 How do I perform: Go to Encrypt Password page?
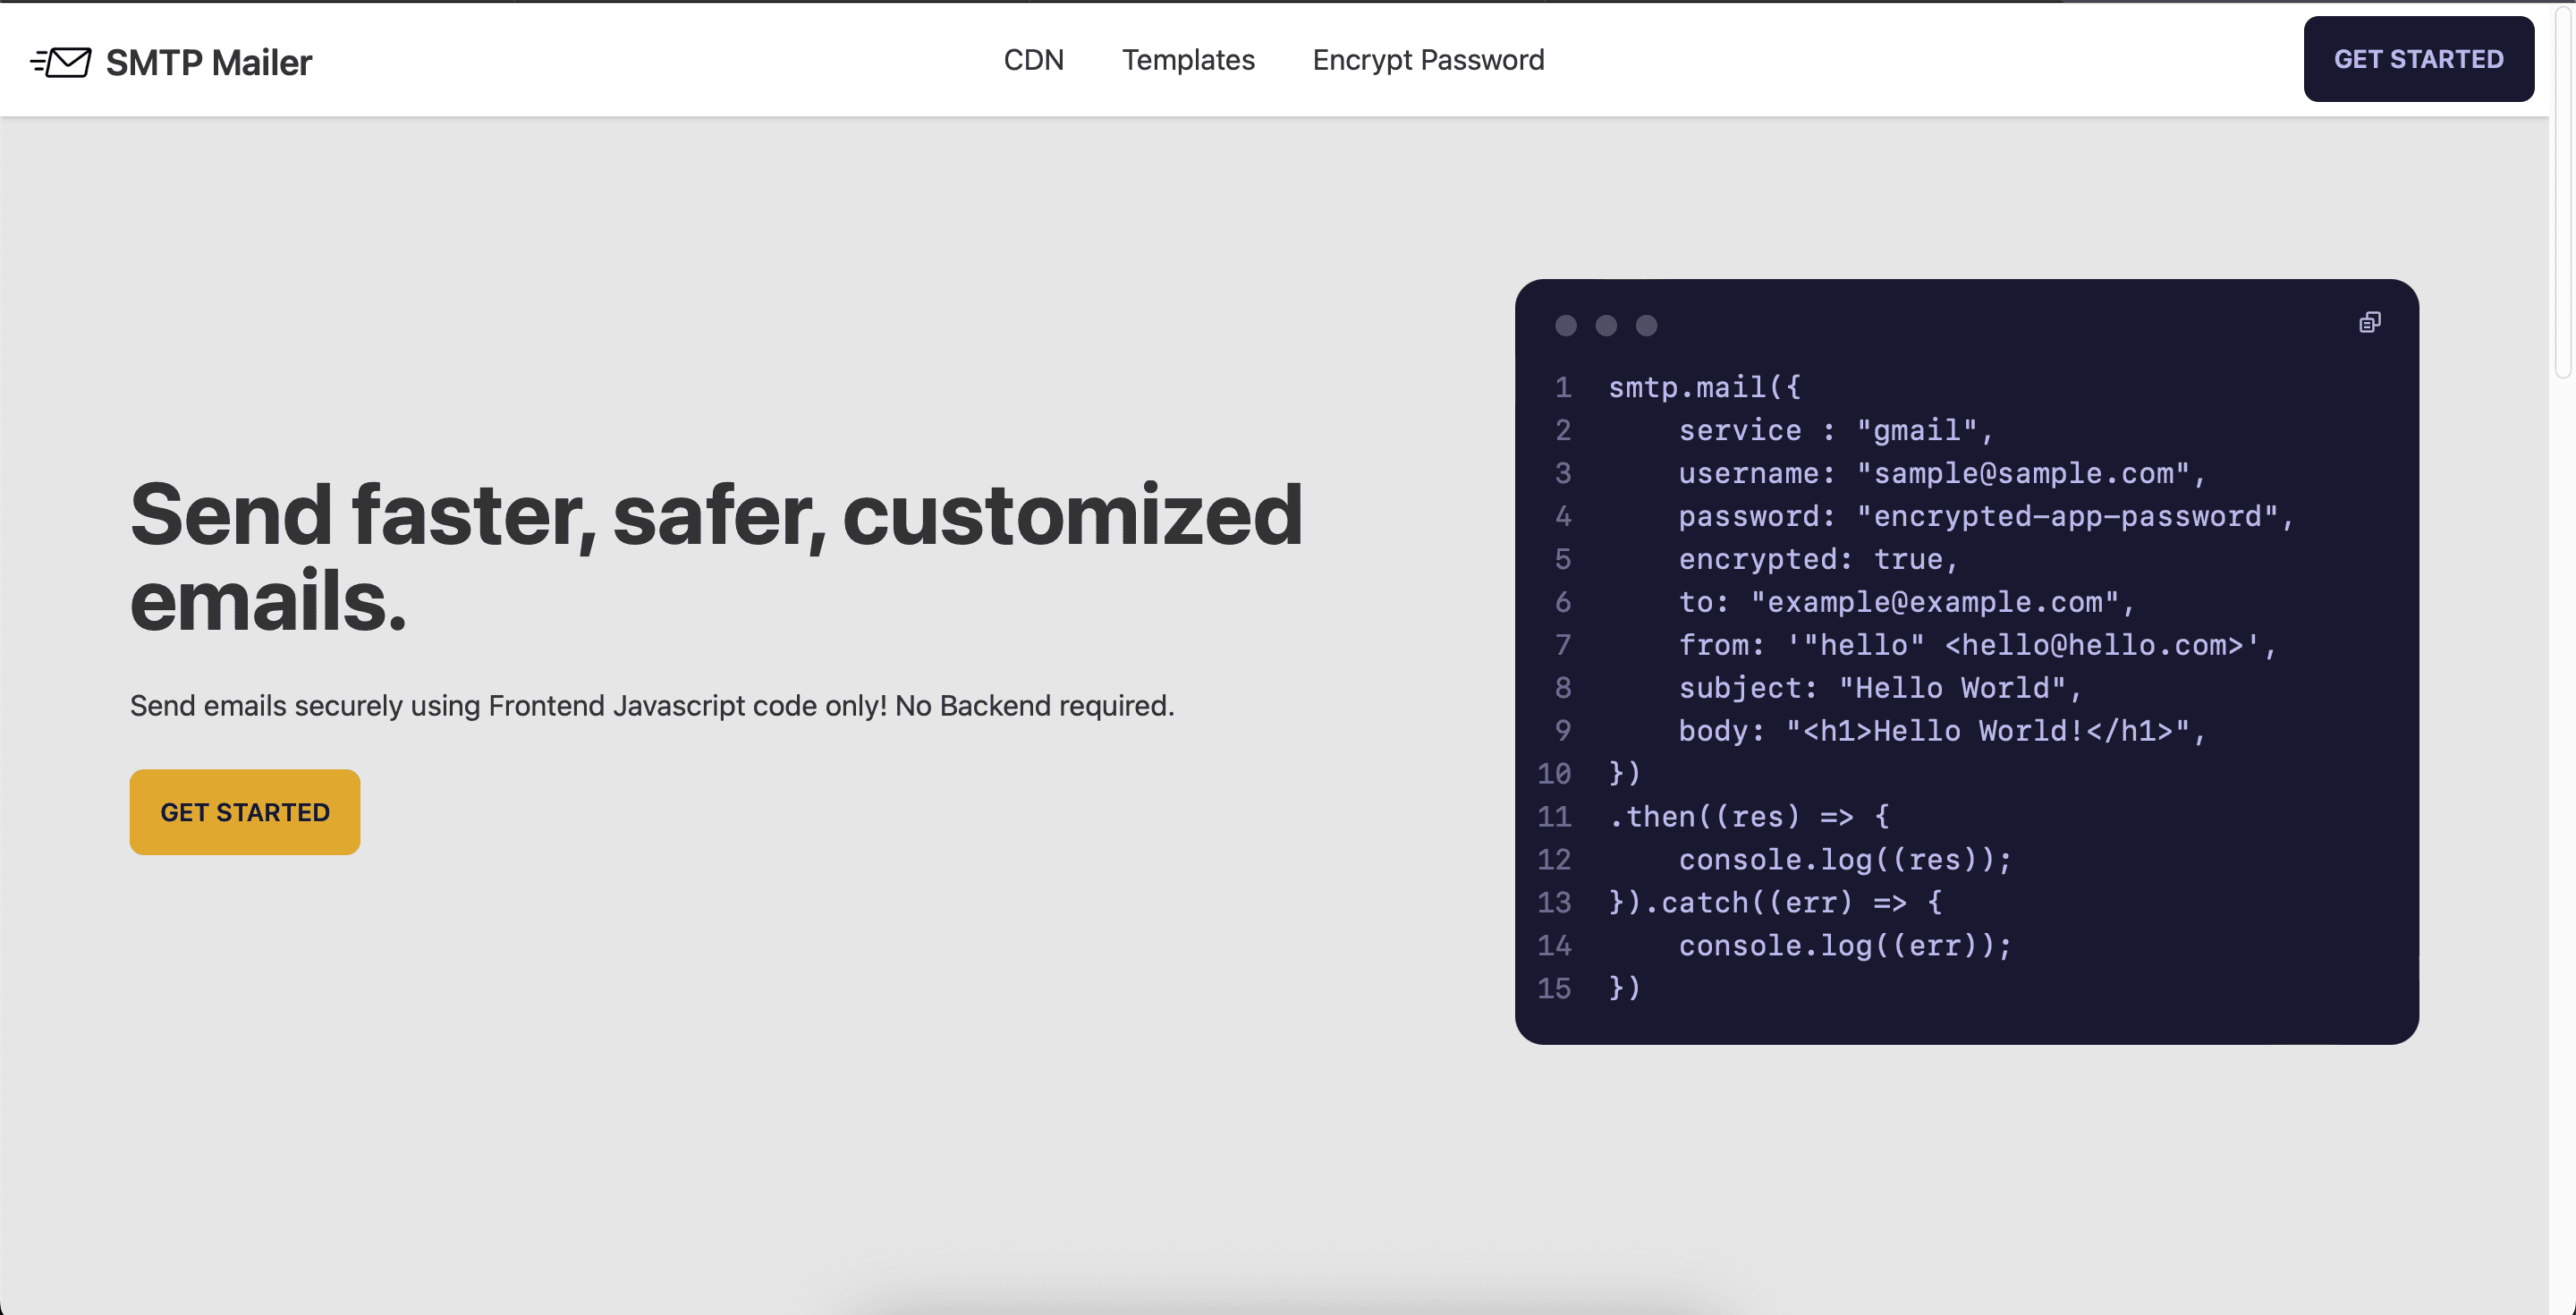point(1428,60)
